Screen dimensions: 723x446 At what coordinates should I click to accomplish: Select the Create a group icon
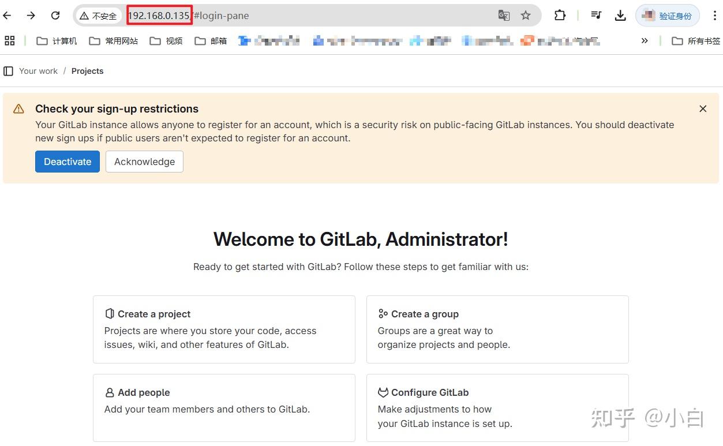click(x=383, y=313)
